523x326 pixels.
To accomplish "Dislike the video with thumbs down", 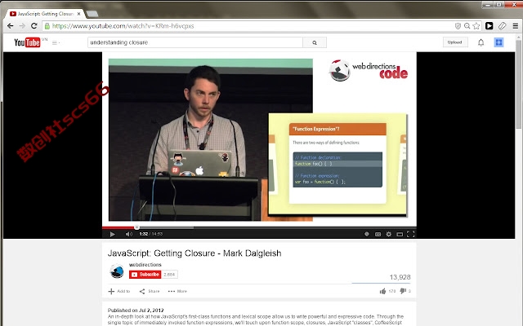I will point(403,291).
